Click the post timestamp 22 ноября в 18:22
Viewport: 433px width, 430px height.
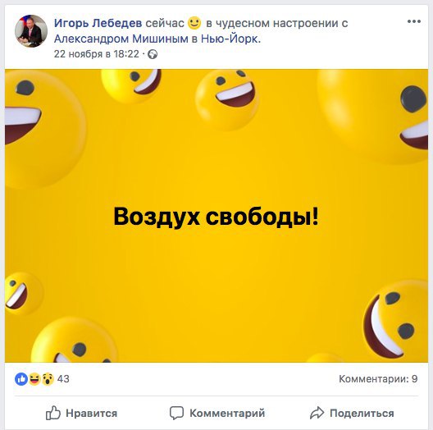97,54
